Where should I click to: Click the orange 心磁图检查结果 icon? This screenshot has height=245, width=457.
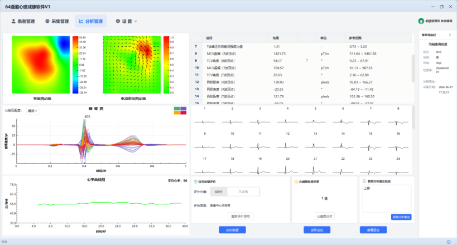[296, 182]
